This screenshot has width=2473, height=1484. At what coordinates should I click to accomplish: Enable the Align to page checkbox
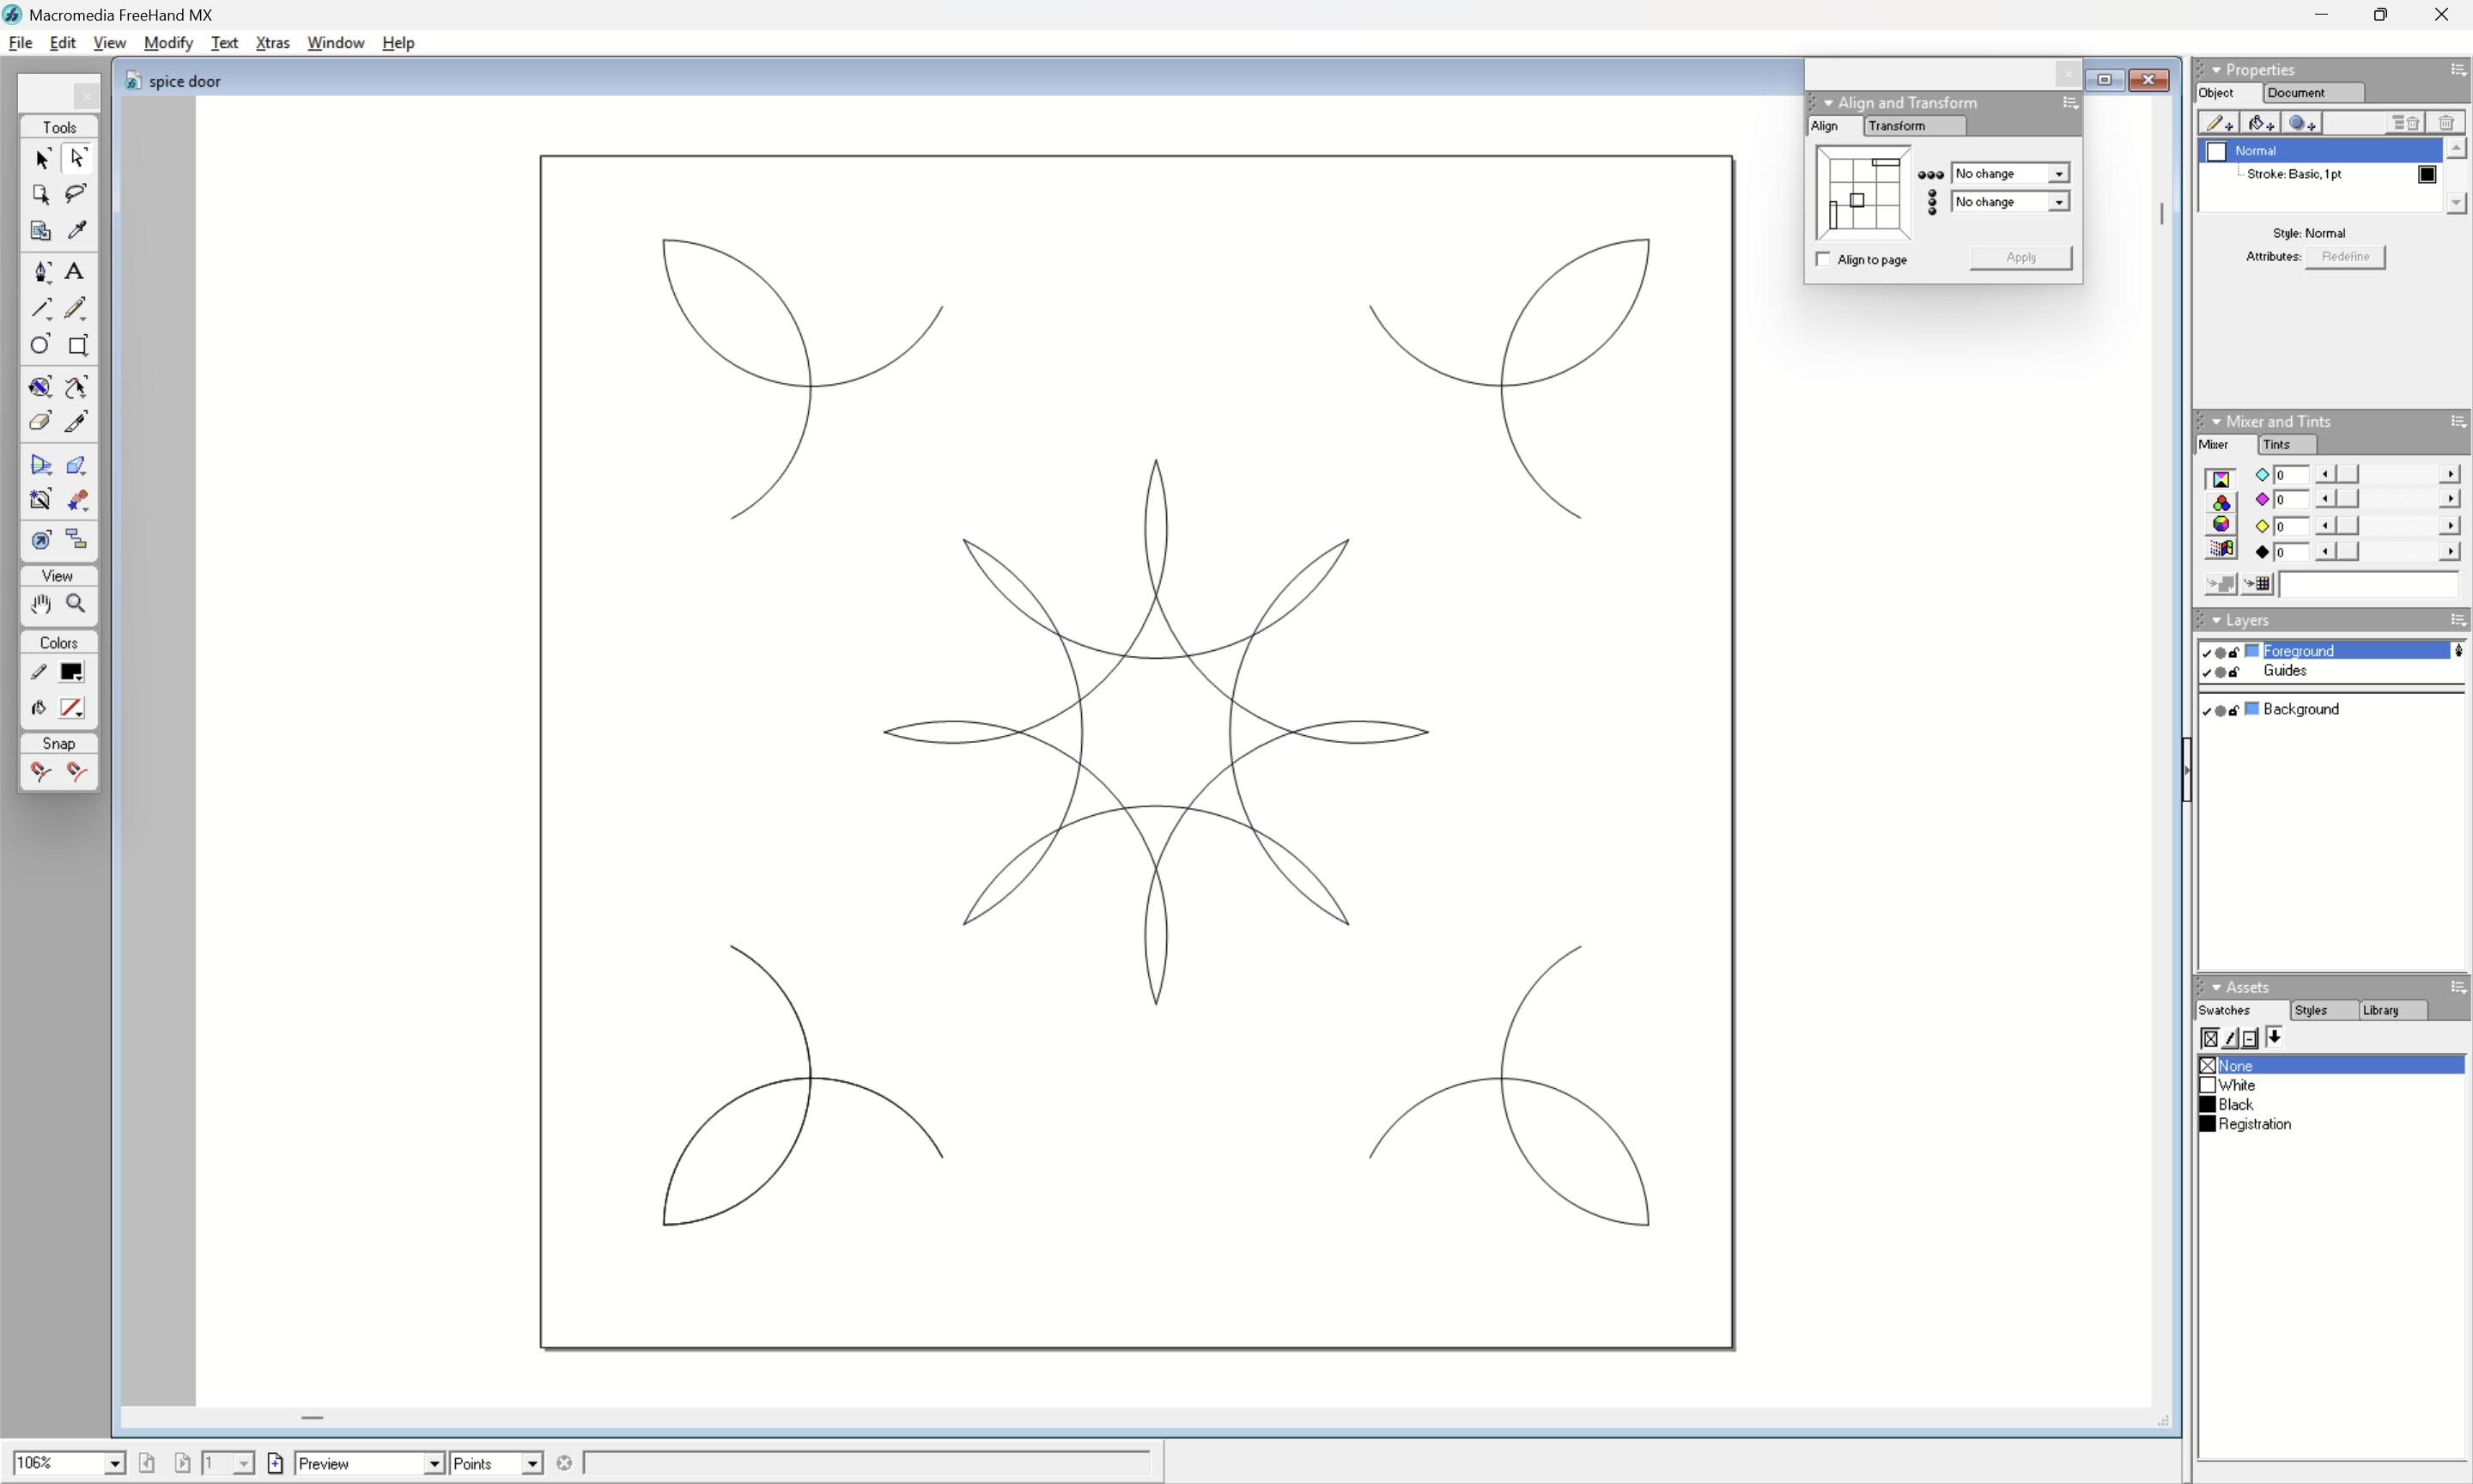tap(1824, 259)
